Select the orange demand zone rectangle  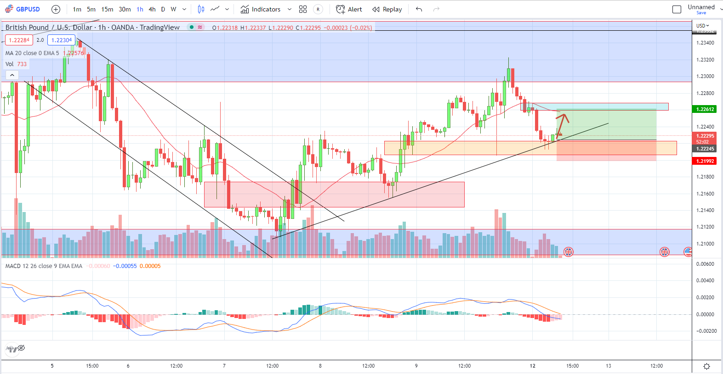530,148
